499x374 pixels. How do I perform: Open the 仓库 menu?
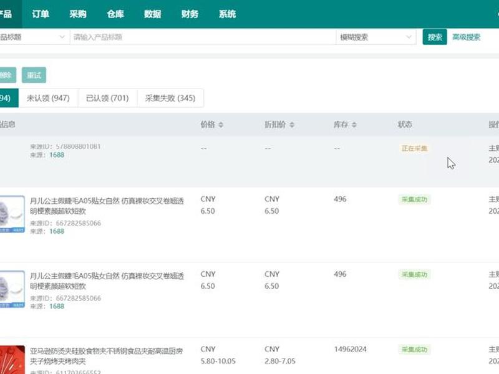click(x=115, y=14)
